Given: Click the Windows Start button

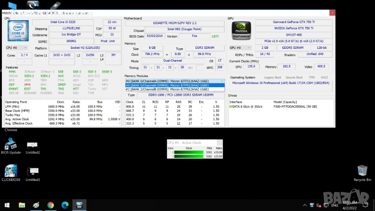Looking at the screenshot, I should (x=7, y=205).
